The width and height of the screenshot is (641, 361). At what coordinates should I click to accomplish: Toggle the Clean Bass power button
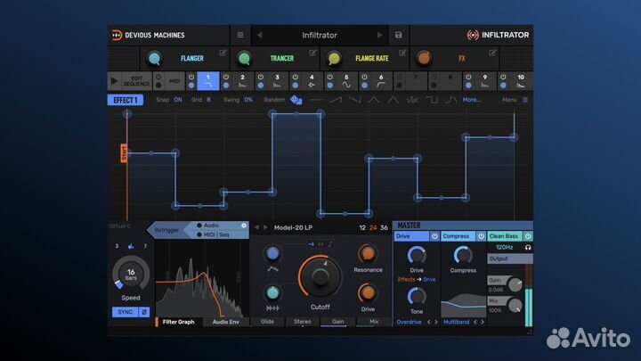[x=528, y=236]
